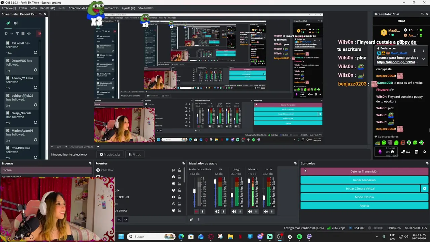Open the Ayuda menu
430x242 pixels.
(128, 8)
